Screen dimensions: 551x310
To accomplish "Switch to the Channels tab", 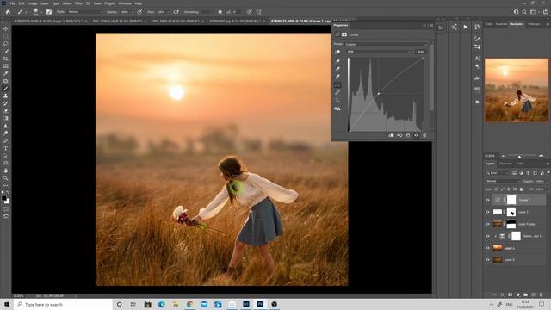I will pos(505,164).
